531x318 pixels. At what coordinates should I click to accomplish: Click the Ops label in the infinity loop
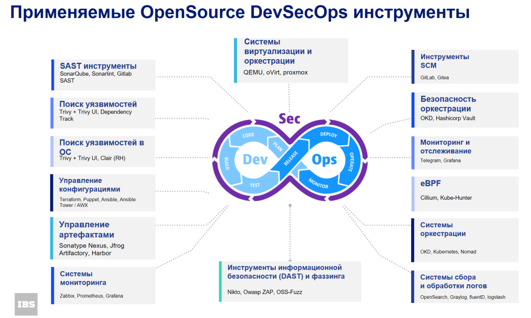tap(324, 159)
